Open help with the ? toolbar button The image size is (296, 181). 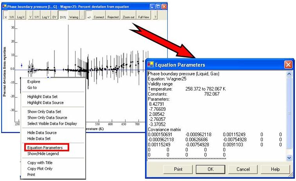tap(155, 18)
